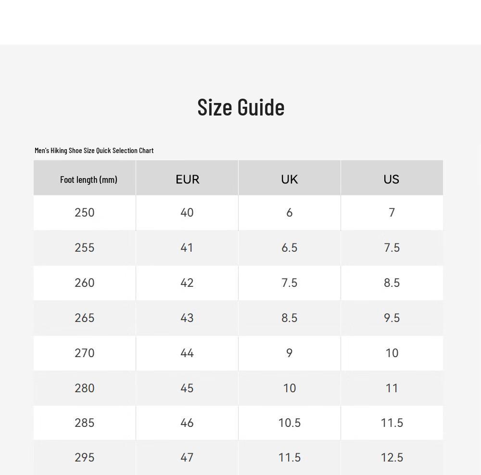Image resolution: width=481 pixels, height=475 pixels.
Task: Select the 280 foot length cell
Action: click(x=85, y=388)
